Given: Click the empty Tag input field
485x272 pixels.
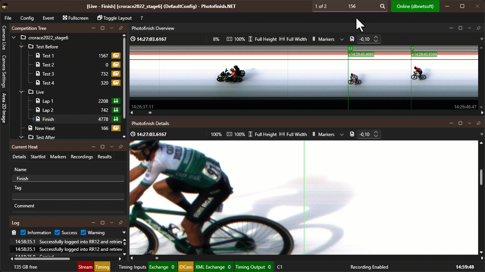Looking at the screenshot, I should coord(68,196).
